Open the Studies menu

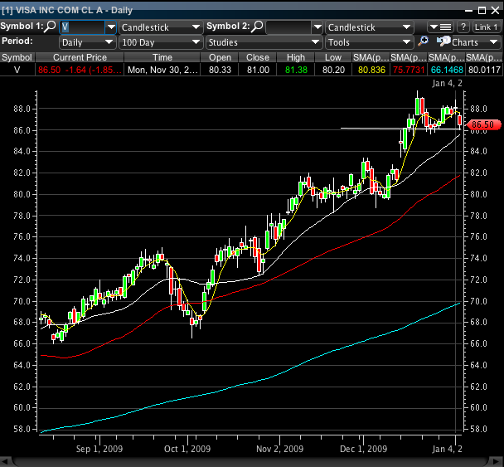tap(263, 41)
